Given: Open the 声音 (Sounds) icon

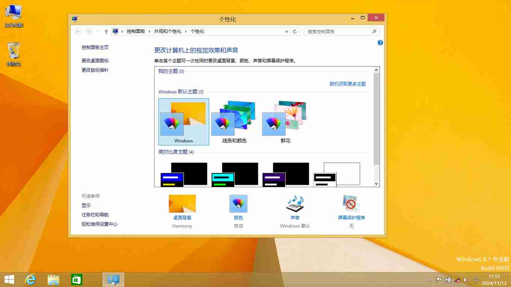Looking at the screenshot, I should [295, 204].
